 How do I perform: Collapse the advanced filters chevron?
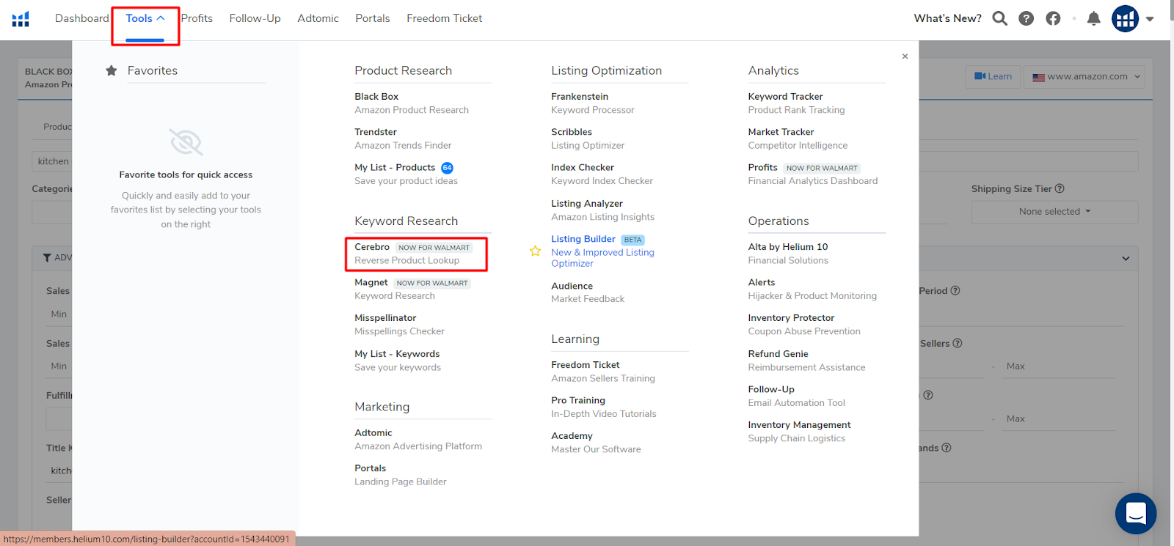click(x=1126, y=259)
